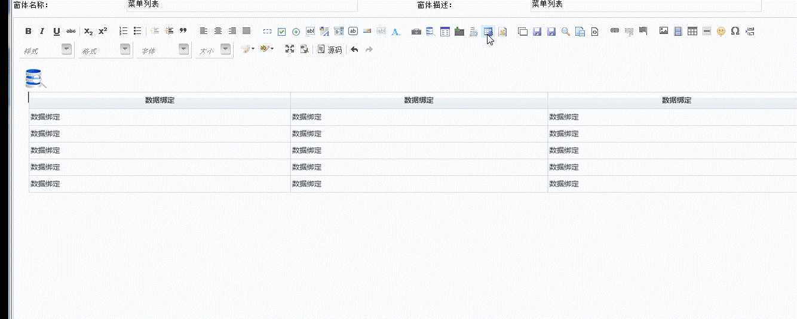Click the second blue floppy disk save icon
The width and height of the screenshot is (797, 319).
551,32
